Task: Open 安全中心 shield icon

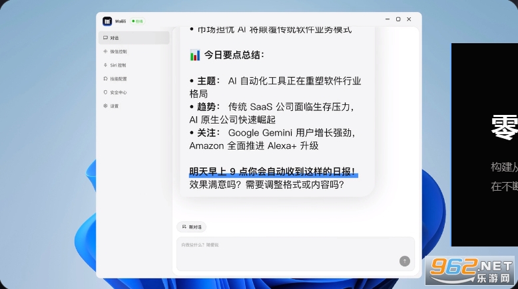Action: click(105, 92)
